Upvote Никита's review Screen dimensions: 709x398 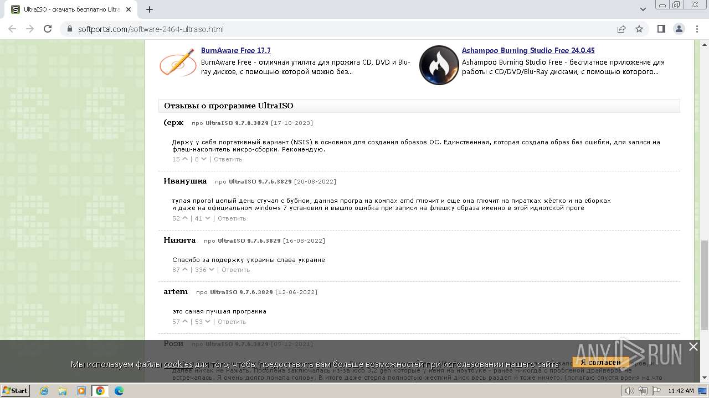(x=185, y=270)
